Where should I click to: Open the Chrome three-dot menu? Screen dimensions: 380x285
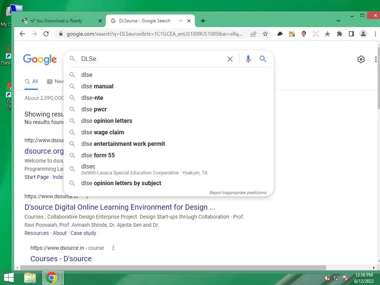(375, 34)
